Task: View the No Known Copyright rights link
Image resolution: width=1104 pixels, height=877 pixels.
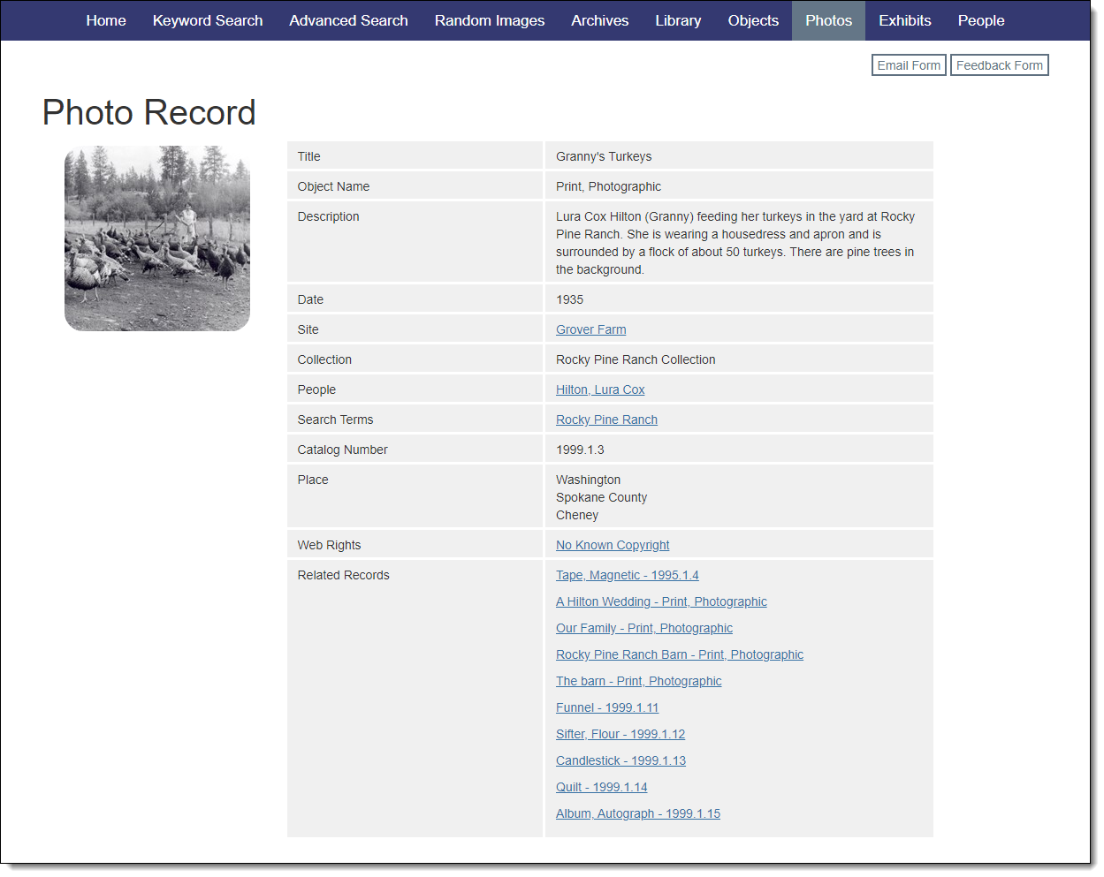Action: point(613,545)
